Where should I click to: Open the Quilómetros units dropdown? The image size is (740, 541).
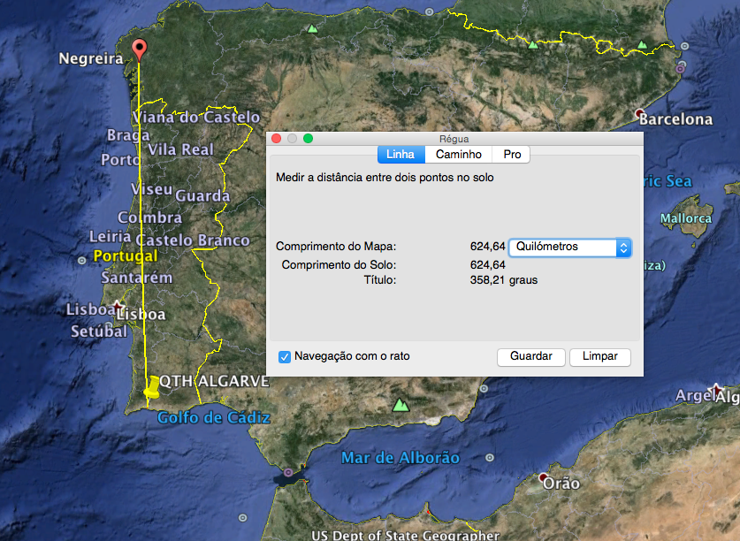click(570, 248)
